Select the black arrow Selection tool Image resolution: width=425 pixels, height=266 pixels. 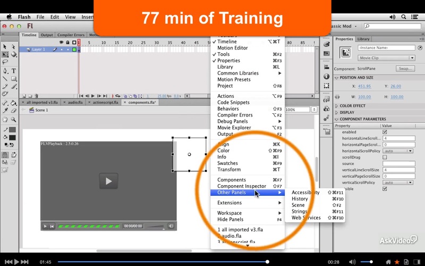pos(5,47)
